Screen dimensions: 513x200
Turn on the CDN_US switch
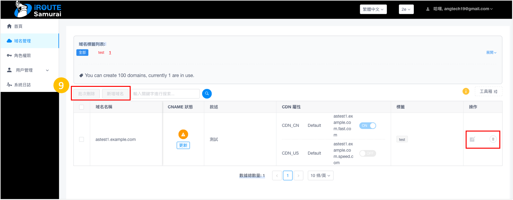tap(367, 153)
